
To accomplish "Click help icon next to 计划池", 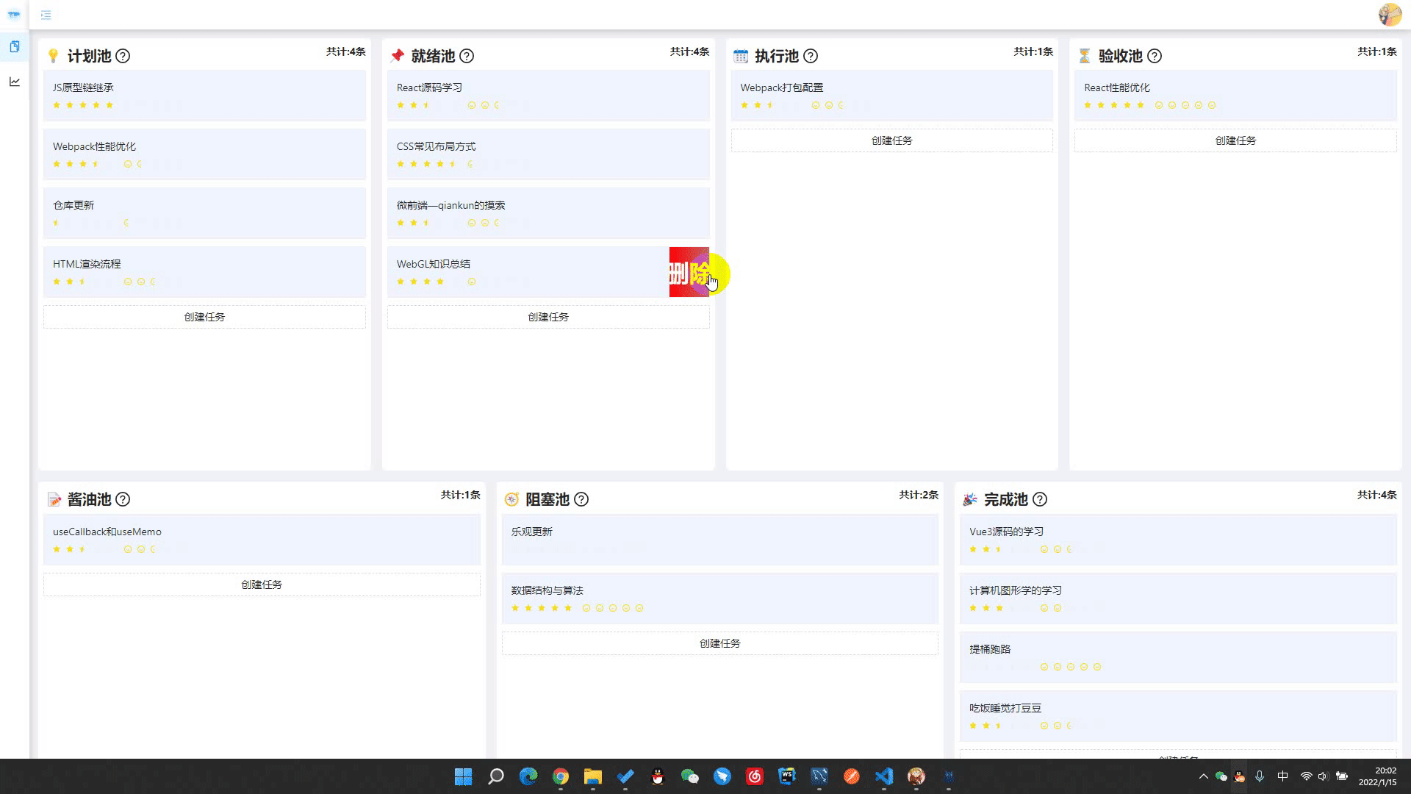I will tap(123, 56).
